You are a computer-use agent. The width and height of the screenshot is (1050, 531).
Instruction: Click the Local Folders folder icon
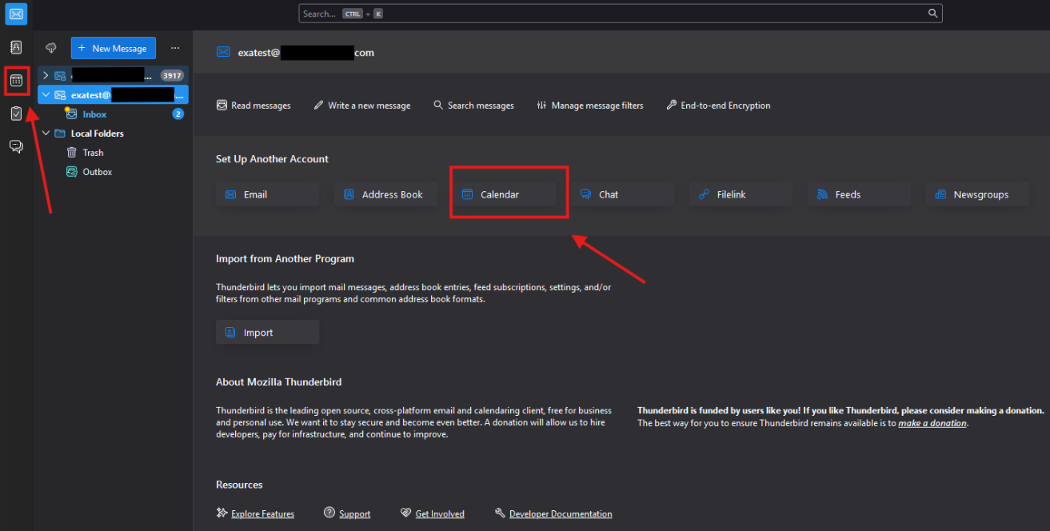point(59,134)
